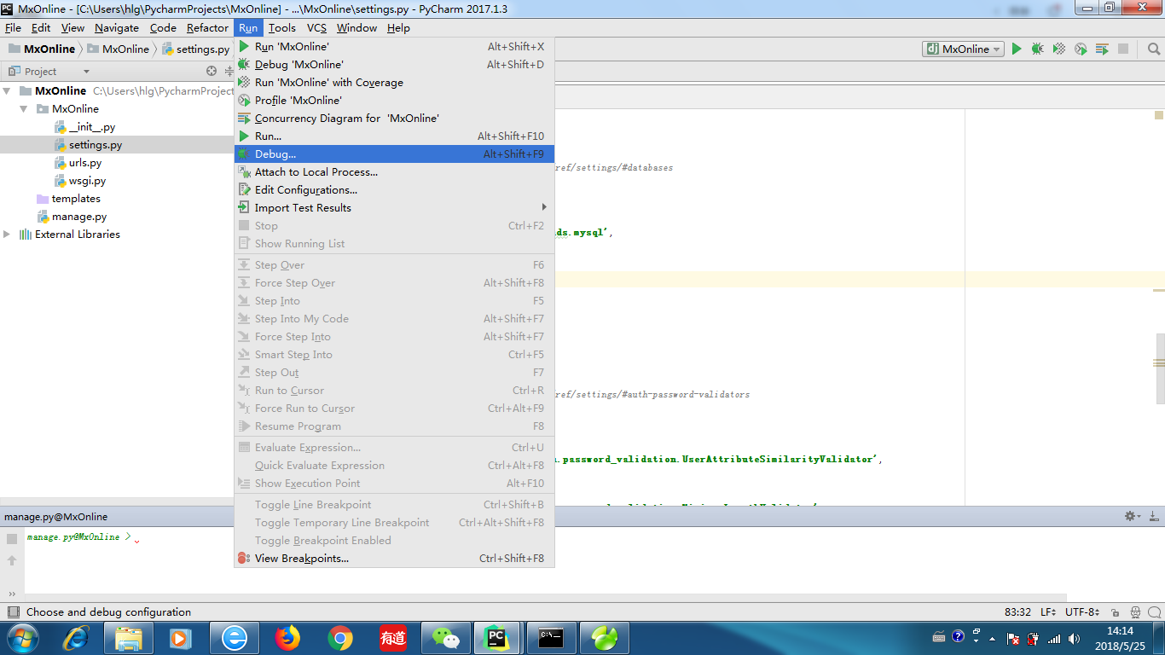Image resolution: width=1165 pixels, height=655 pixels.
Task: Choose Concurrency Diagram for 'MxOnline'
Action: point(394,119)
